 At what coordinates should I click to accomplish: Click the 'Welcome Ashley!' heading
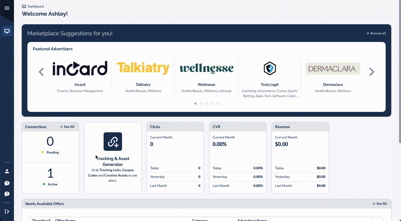[45, 14]
